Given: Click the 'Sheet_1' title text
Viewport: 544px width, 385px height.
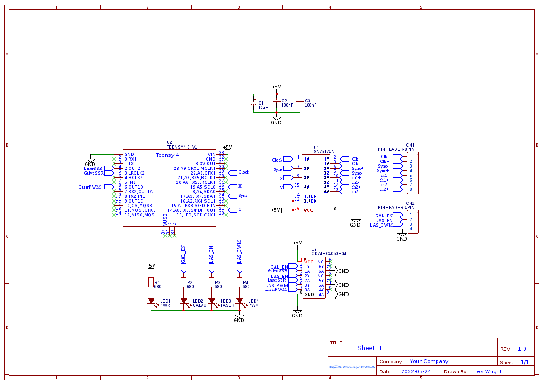Looking at the screenshot, I should coord(369,348).
